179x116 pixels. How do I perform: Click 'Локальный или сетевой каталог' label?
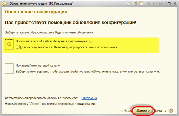coord(38,66)
